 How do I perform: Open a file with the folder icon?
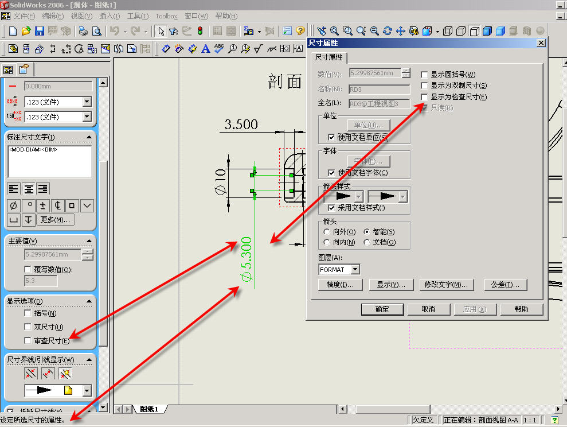pos(26,31)
